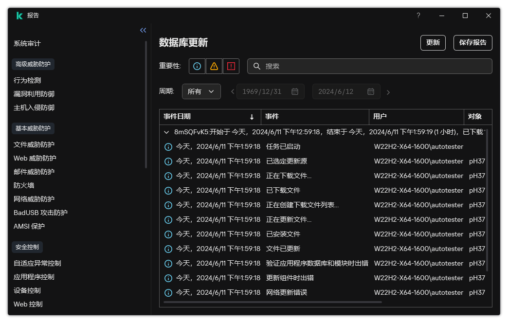508x323 pixels.
Task: Click the 保存报告 button
Action: [472, 43]
